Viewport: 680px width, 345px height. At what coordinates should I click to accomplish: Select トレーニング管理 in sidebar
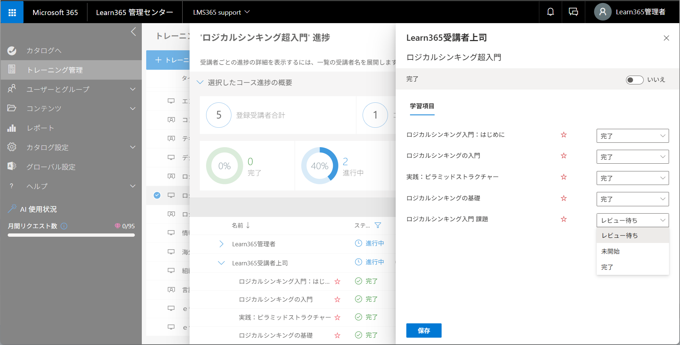tap(71, 70)
